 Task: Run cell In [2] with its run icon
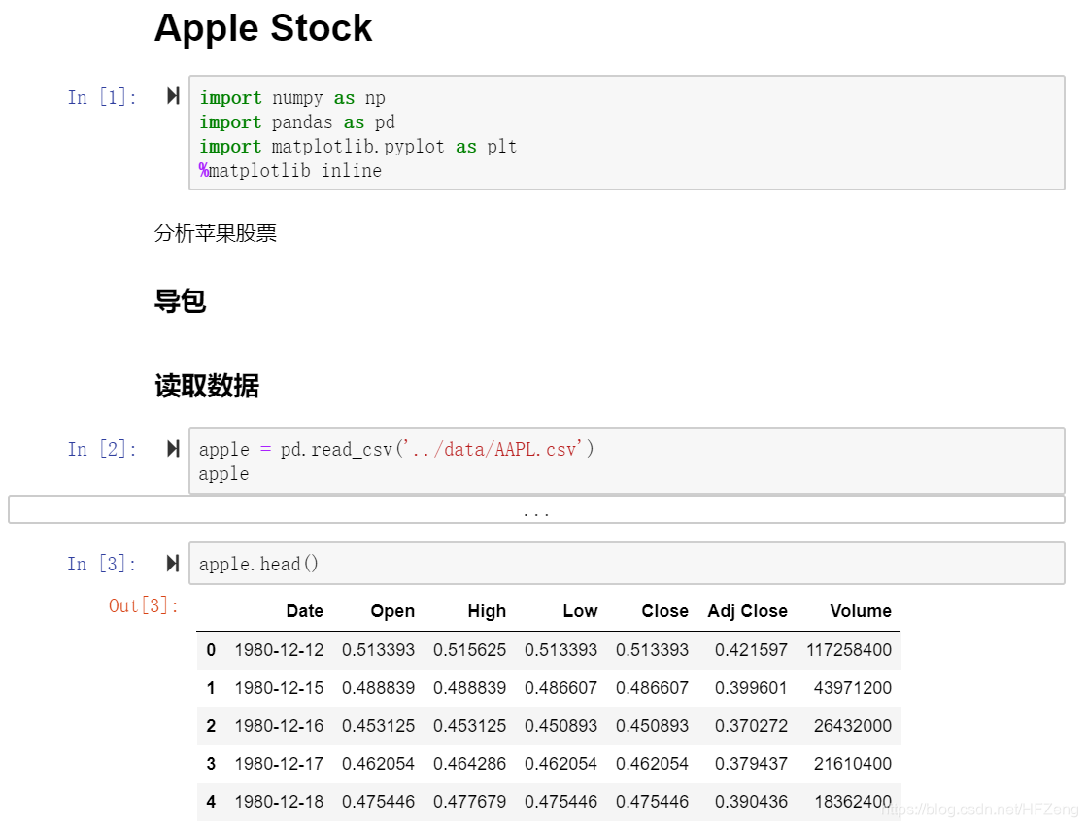(173, 449)
